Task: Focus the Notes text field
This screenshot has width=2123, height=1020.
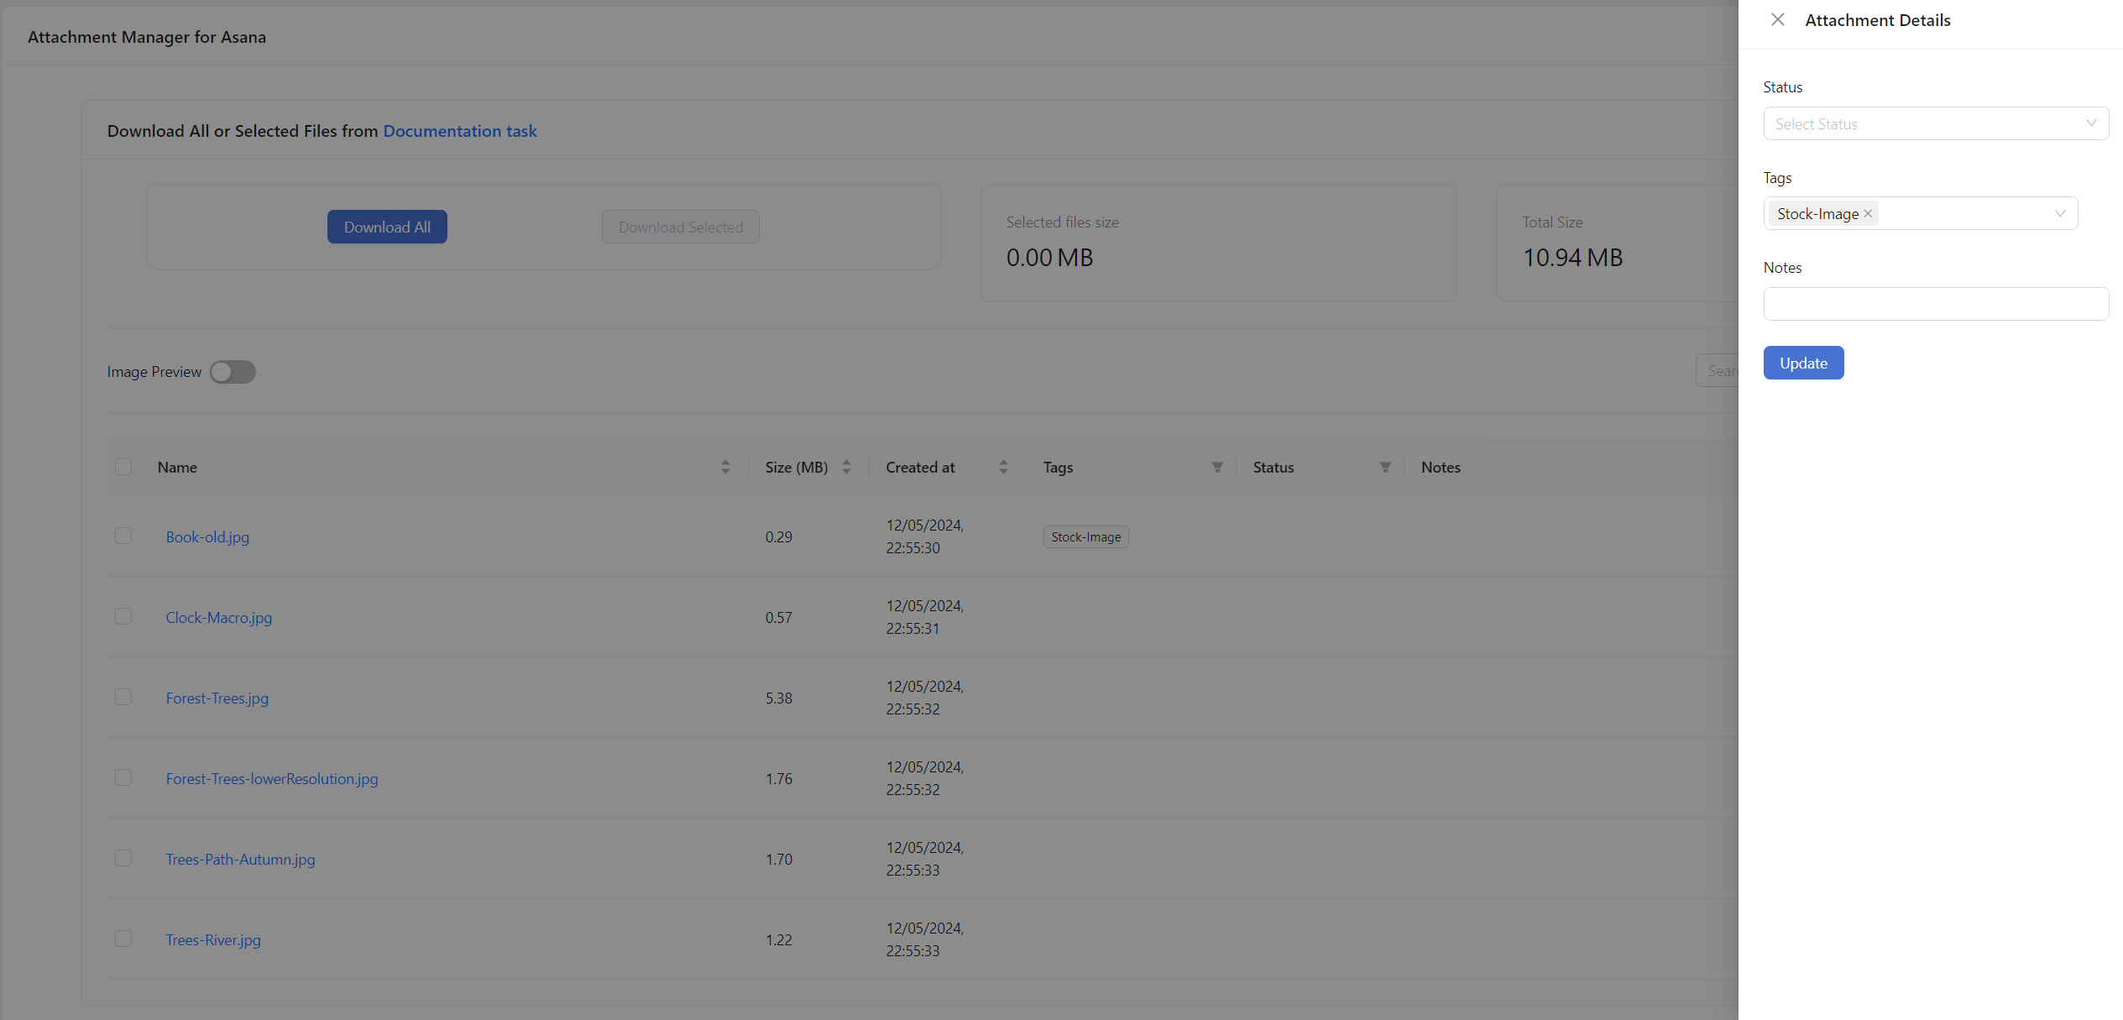Action: 1935,304
